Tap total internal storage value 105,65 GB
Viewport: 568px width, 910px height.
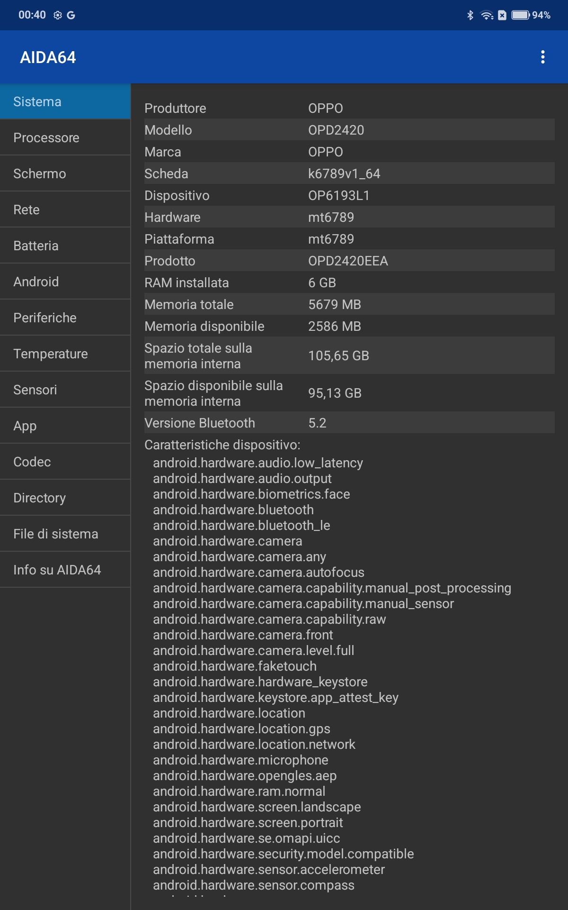point(338,355)
